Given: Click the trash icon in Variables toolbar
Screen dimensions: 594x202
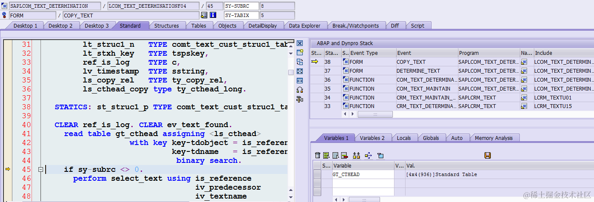Looking at the screenshot, I should click(x=318, y=155).
